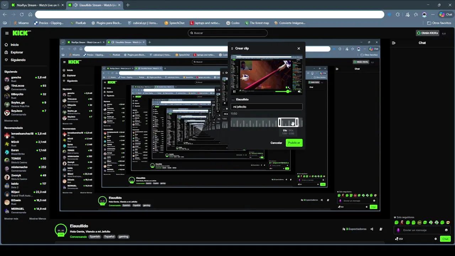455x256 pixels.
Task: Open The forest map bookmark
Action: 257,23
